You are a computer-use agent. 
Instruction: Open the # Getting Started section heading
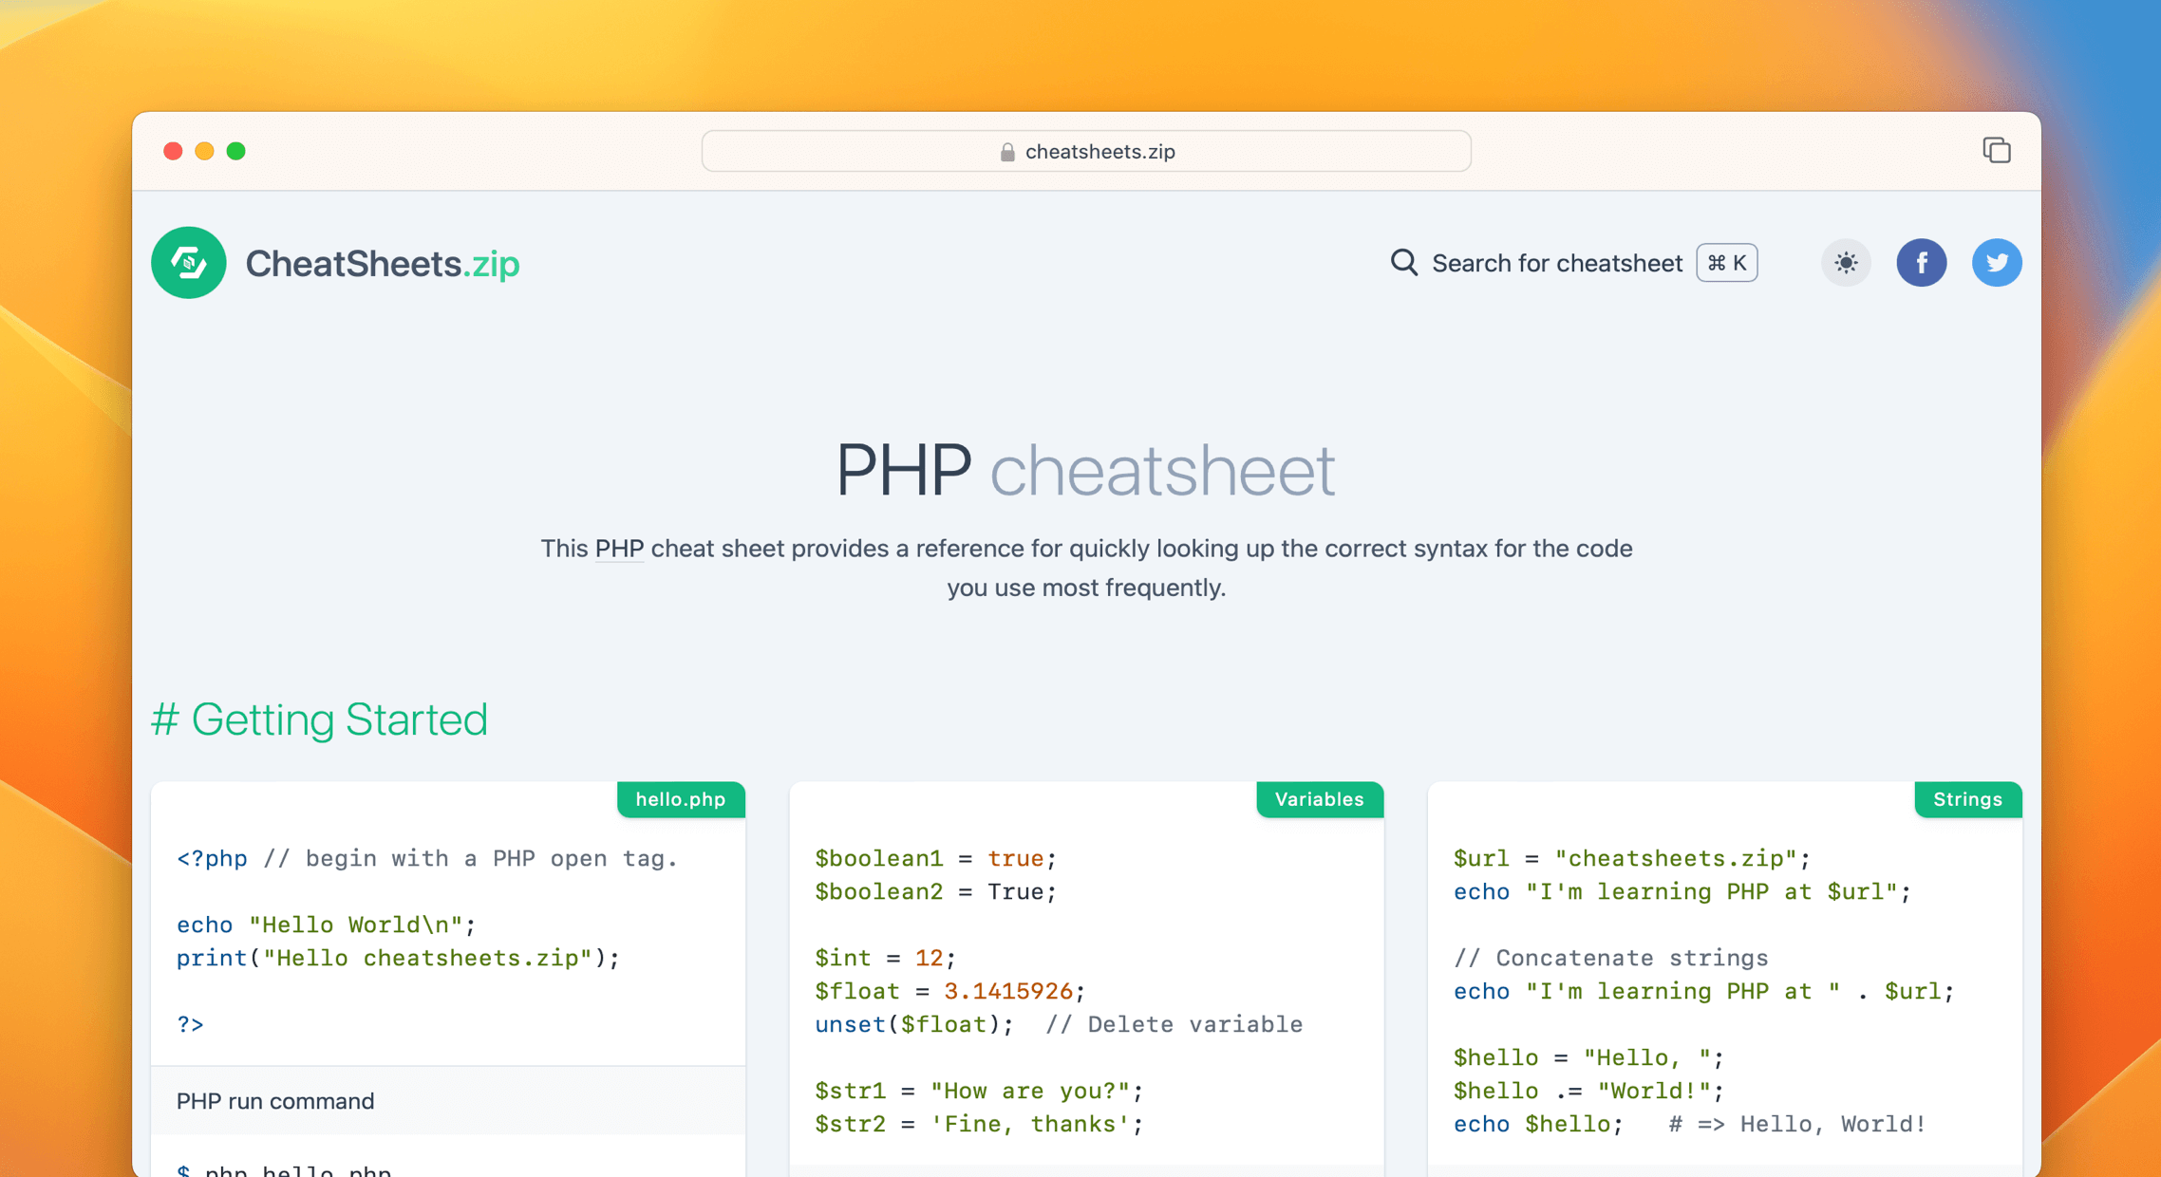(x=339, y=719)
